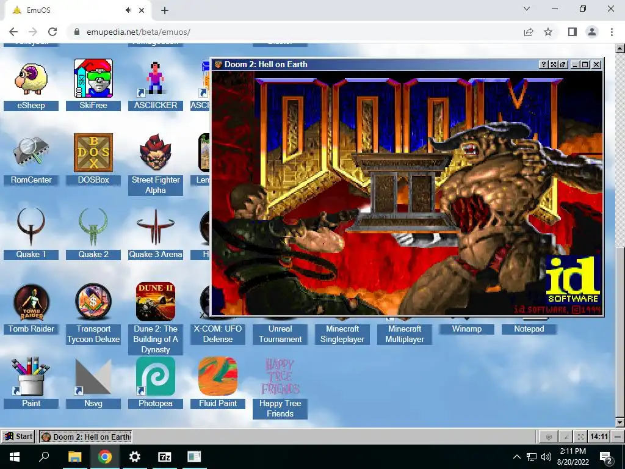Open the Tomb Raider icon

click(31, 302)
